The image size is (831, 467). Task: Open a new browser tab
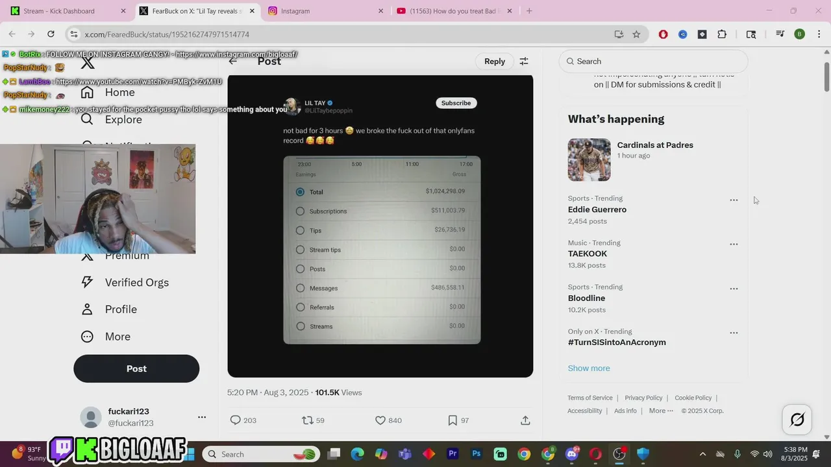[x=529, y=11]
